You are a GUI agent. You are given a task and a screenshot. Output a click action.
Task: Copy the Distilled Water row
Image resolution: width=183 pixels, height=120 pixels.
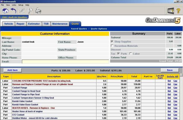coord(175,118)
